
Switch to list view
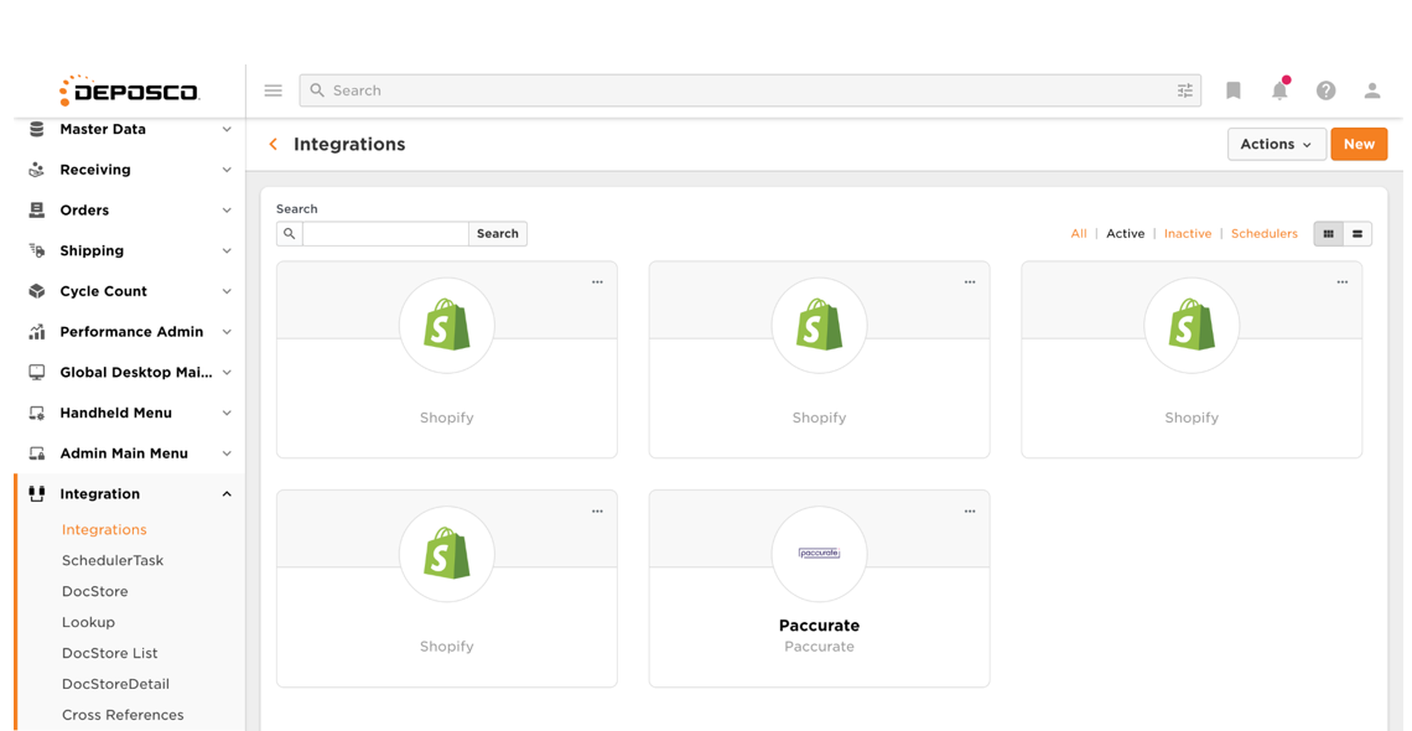pyautogui.click(x=1357, y=234)
